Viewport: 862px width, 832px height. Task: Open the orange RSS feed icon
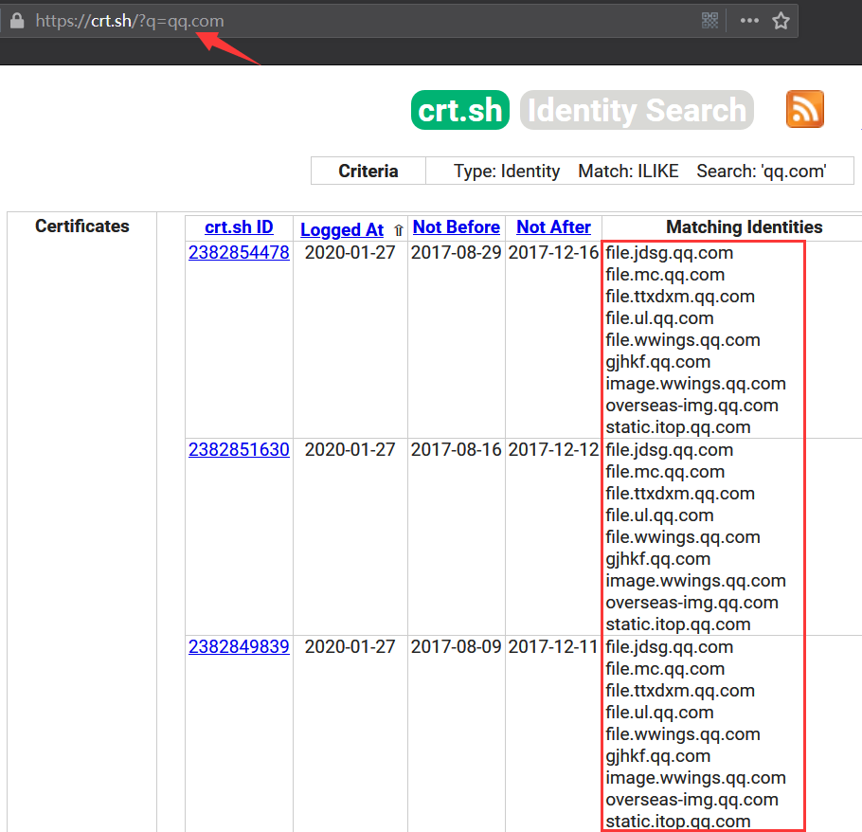[x=805, y=109]
